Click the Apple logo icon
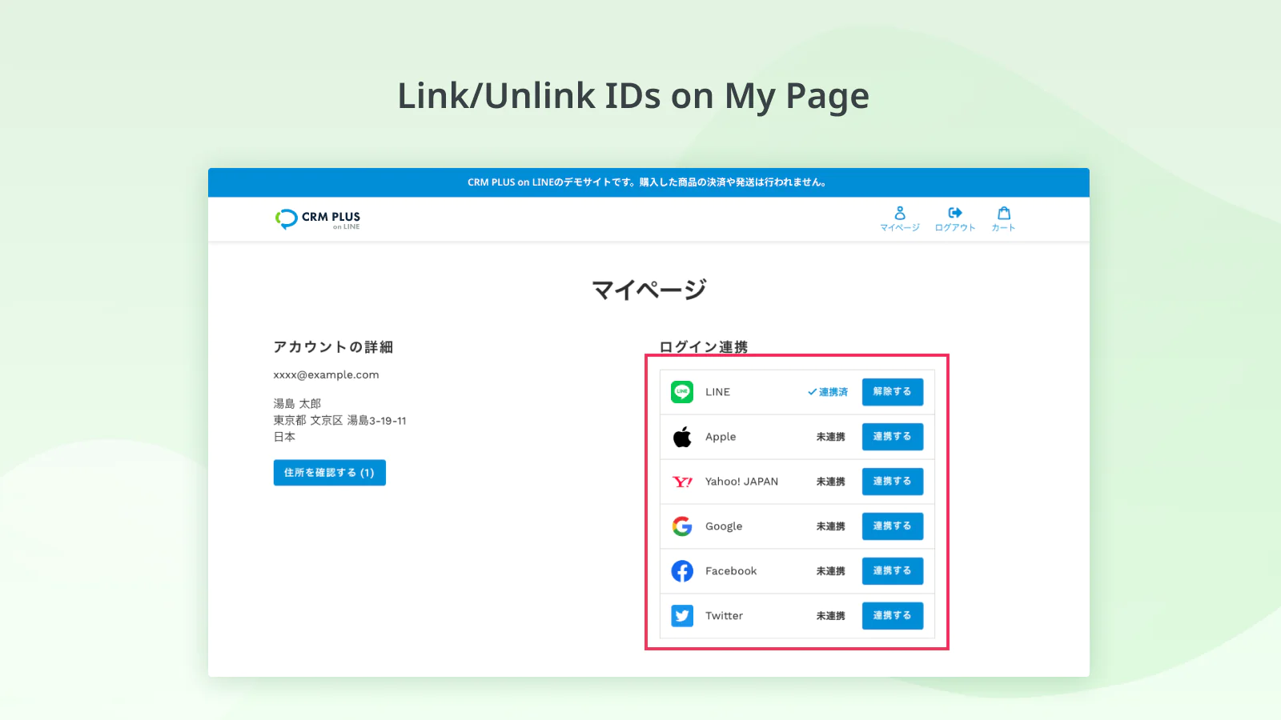Image resolution: width=1281 pixels, height=720 pixels. (x=682, y=437)
